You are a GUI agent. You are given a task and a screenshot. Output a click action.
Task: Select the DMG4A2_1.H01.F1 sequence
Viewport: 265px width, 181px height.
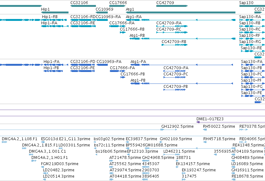pos(34,161)
